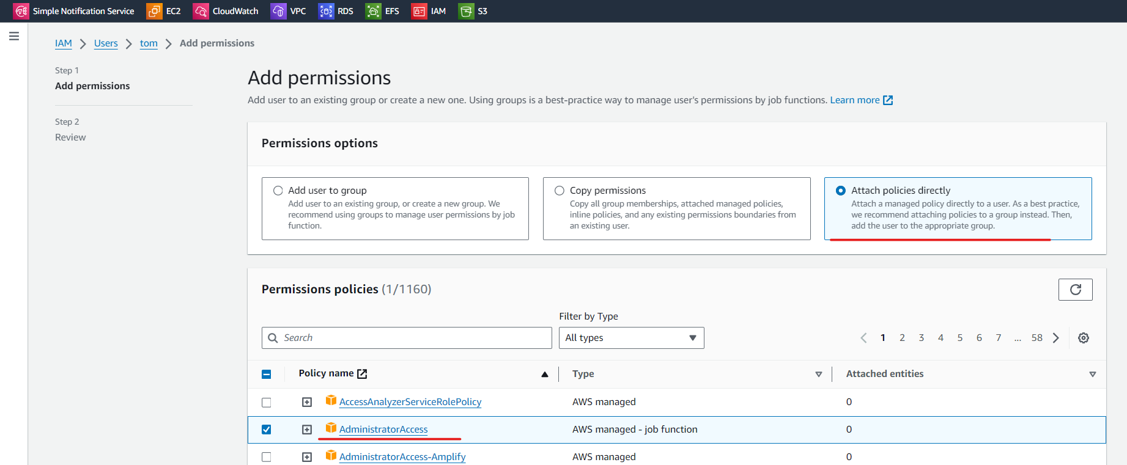Click AdministratorAccess policy cube icon
The image size is (1127, 465).
pos(331,428)
